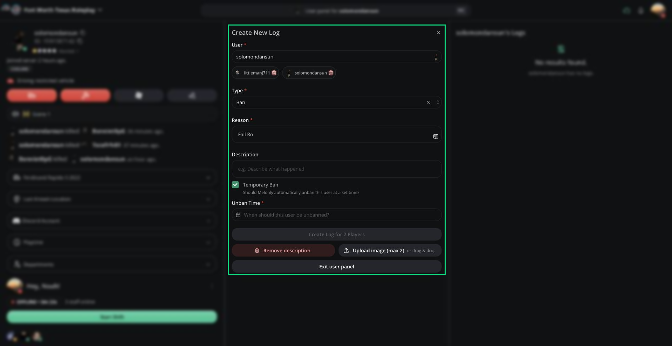Click into the Reason field
Viewport: 672px width, 346px height.
(336, 134)
